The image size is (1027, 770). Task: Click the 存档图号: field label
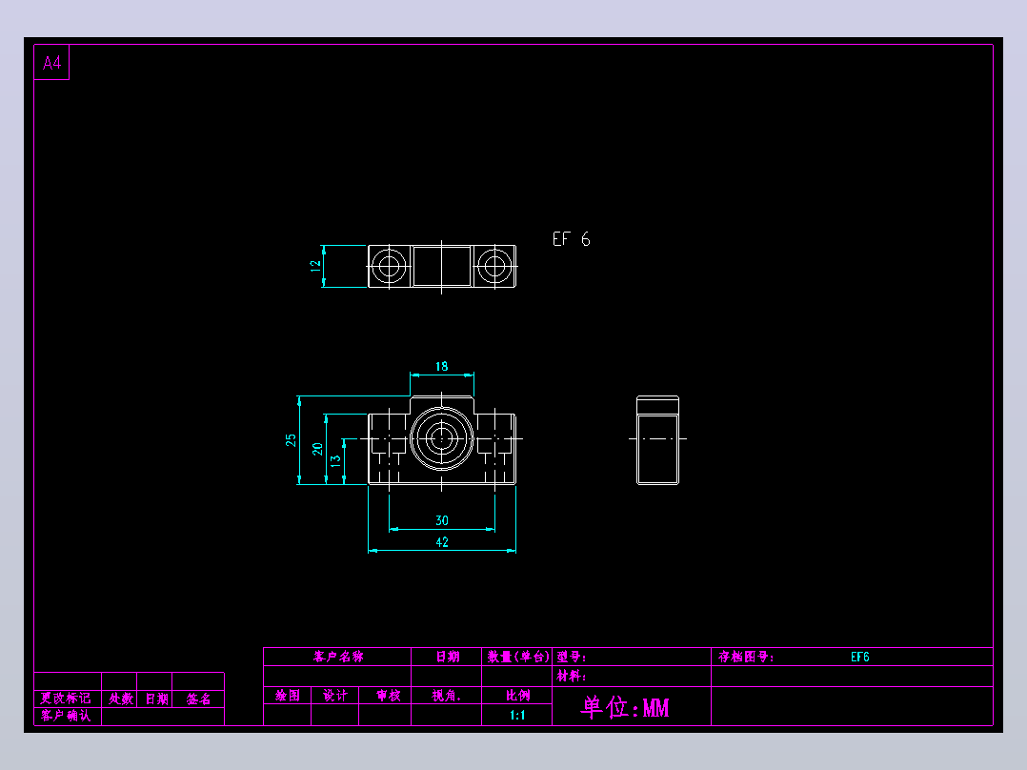tap(746, 657)
